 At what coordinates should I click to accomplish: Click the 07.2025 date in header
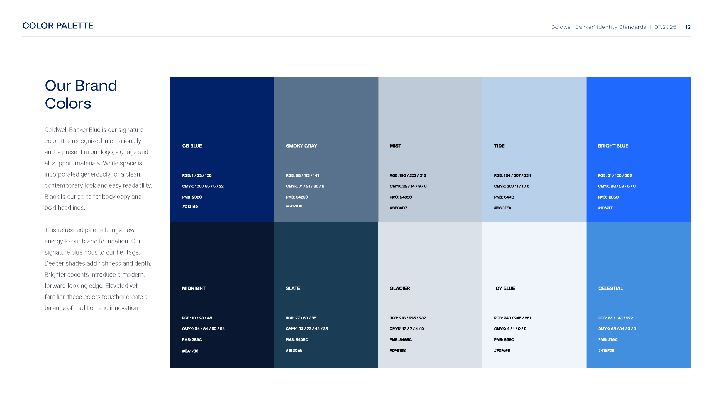tap(665, 27)
